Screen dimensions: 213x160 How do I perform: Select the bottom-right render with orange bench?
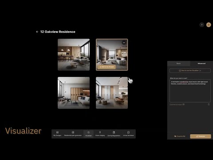112,93
